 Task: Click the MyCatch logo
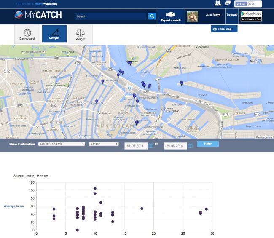(38, 15)
